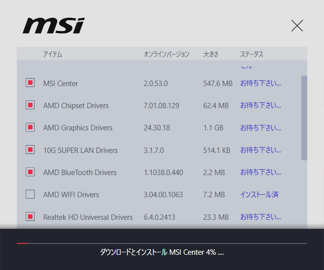The width and height of the screenshot is (324, 270).
Task: Uncheck the AMD Graphics Drivers checkbox
Action: tap(30, 127)
